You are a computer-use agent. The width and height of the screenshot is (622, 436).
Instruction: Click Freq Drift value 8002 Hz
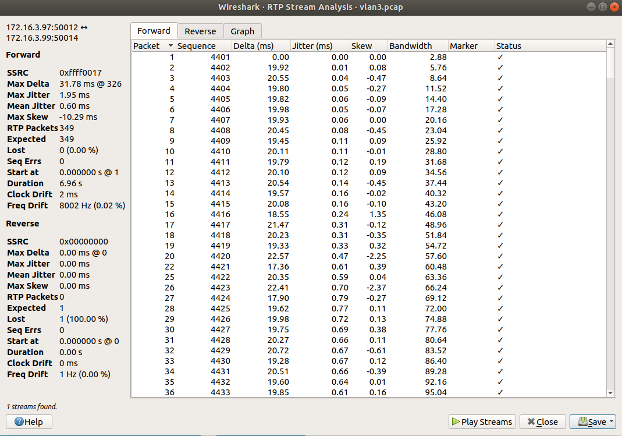tap(92, 205)
